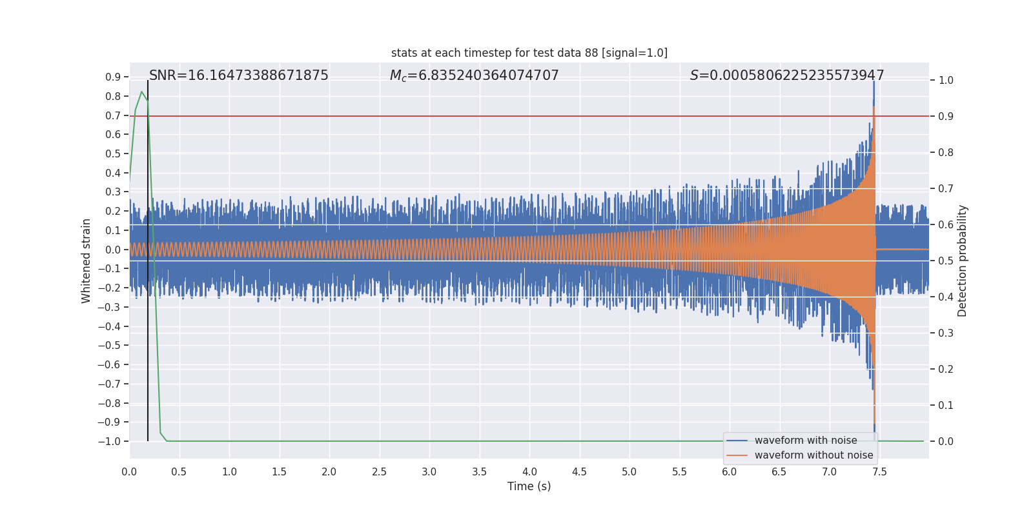
Task: Click the orange legend line swatch
Action: tap(737, 455)
